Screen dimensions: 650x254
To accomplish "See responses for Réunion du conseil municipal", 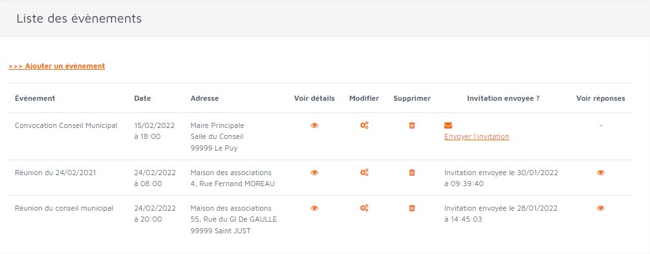I will point(601,208).
